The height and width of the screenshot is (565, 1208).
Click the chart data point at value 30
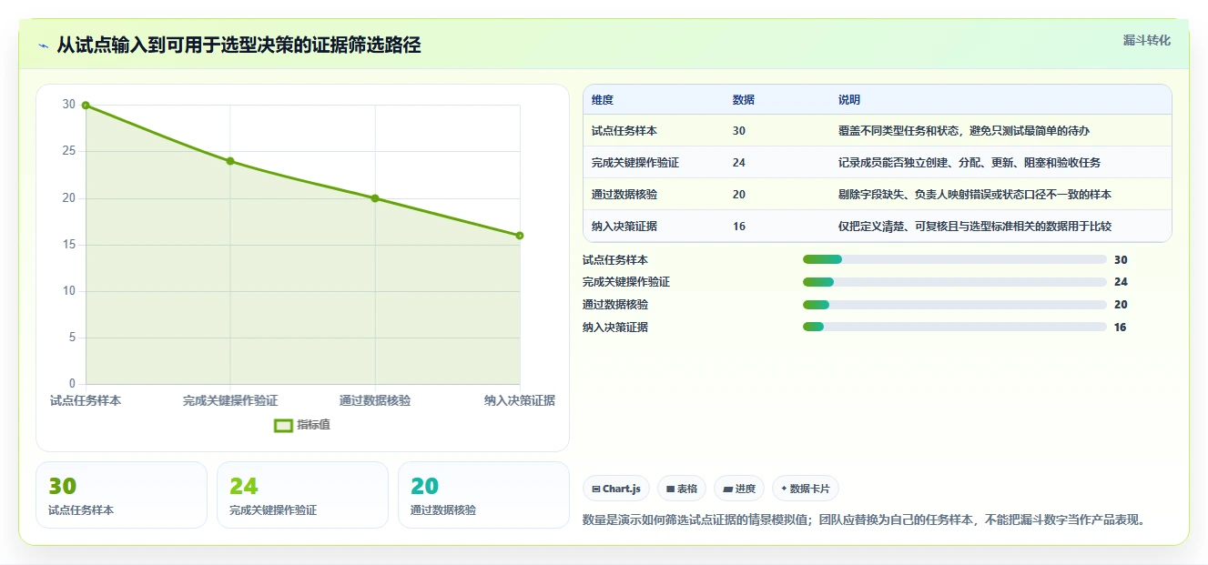pos(86,106)
